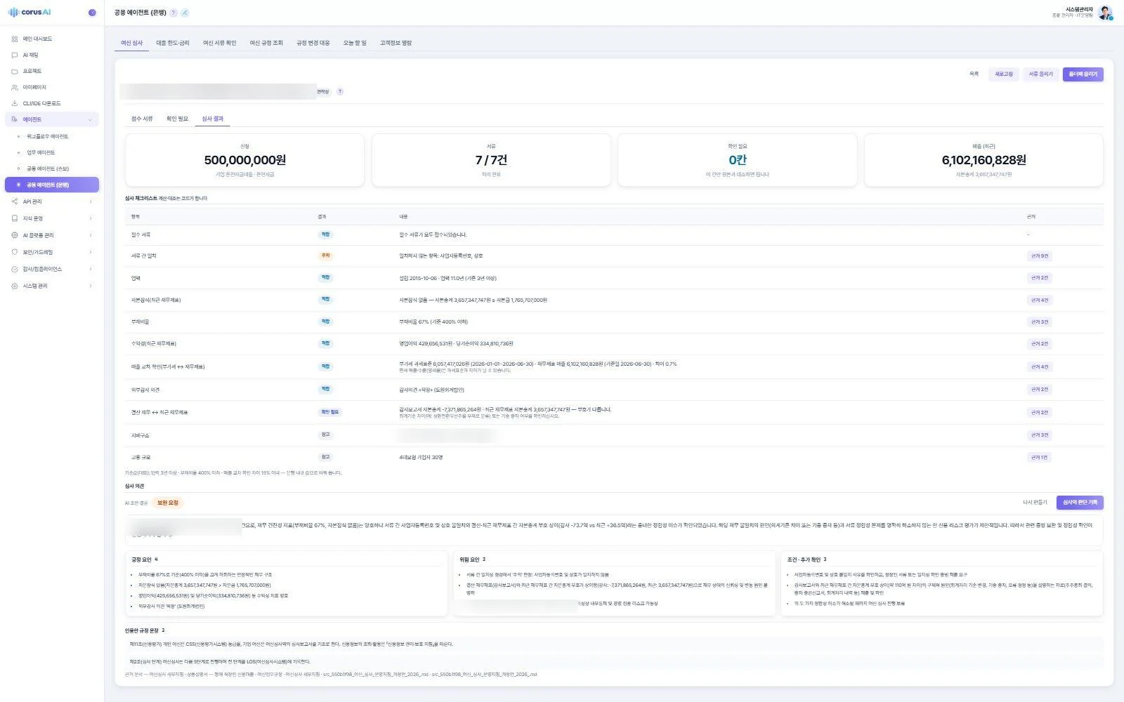
Task: Open the 고객정보 열람 tab
Action: 396,43
